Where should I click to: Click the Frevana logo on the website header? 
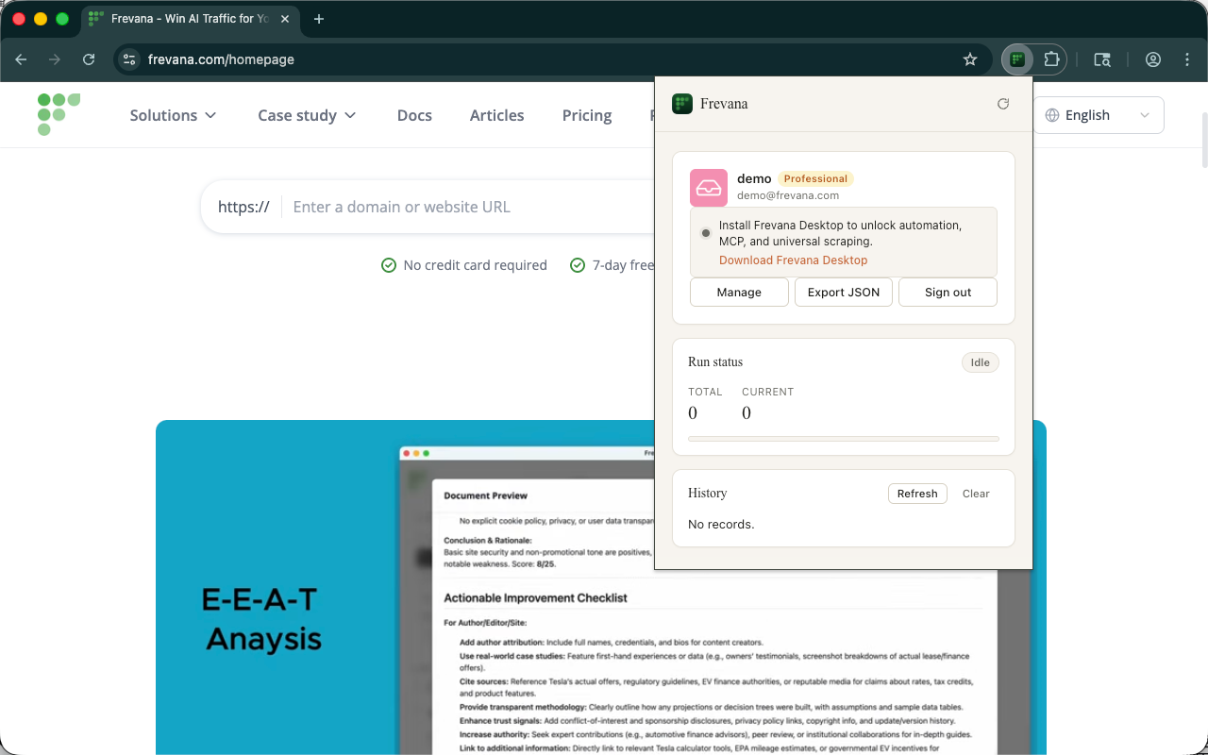tap(59, 114)
